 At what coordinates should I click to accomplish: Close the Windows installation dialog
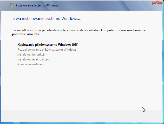[x=157, y=3]
